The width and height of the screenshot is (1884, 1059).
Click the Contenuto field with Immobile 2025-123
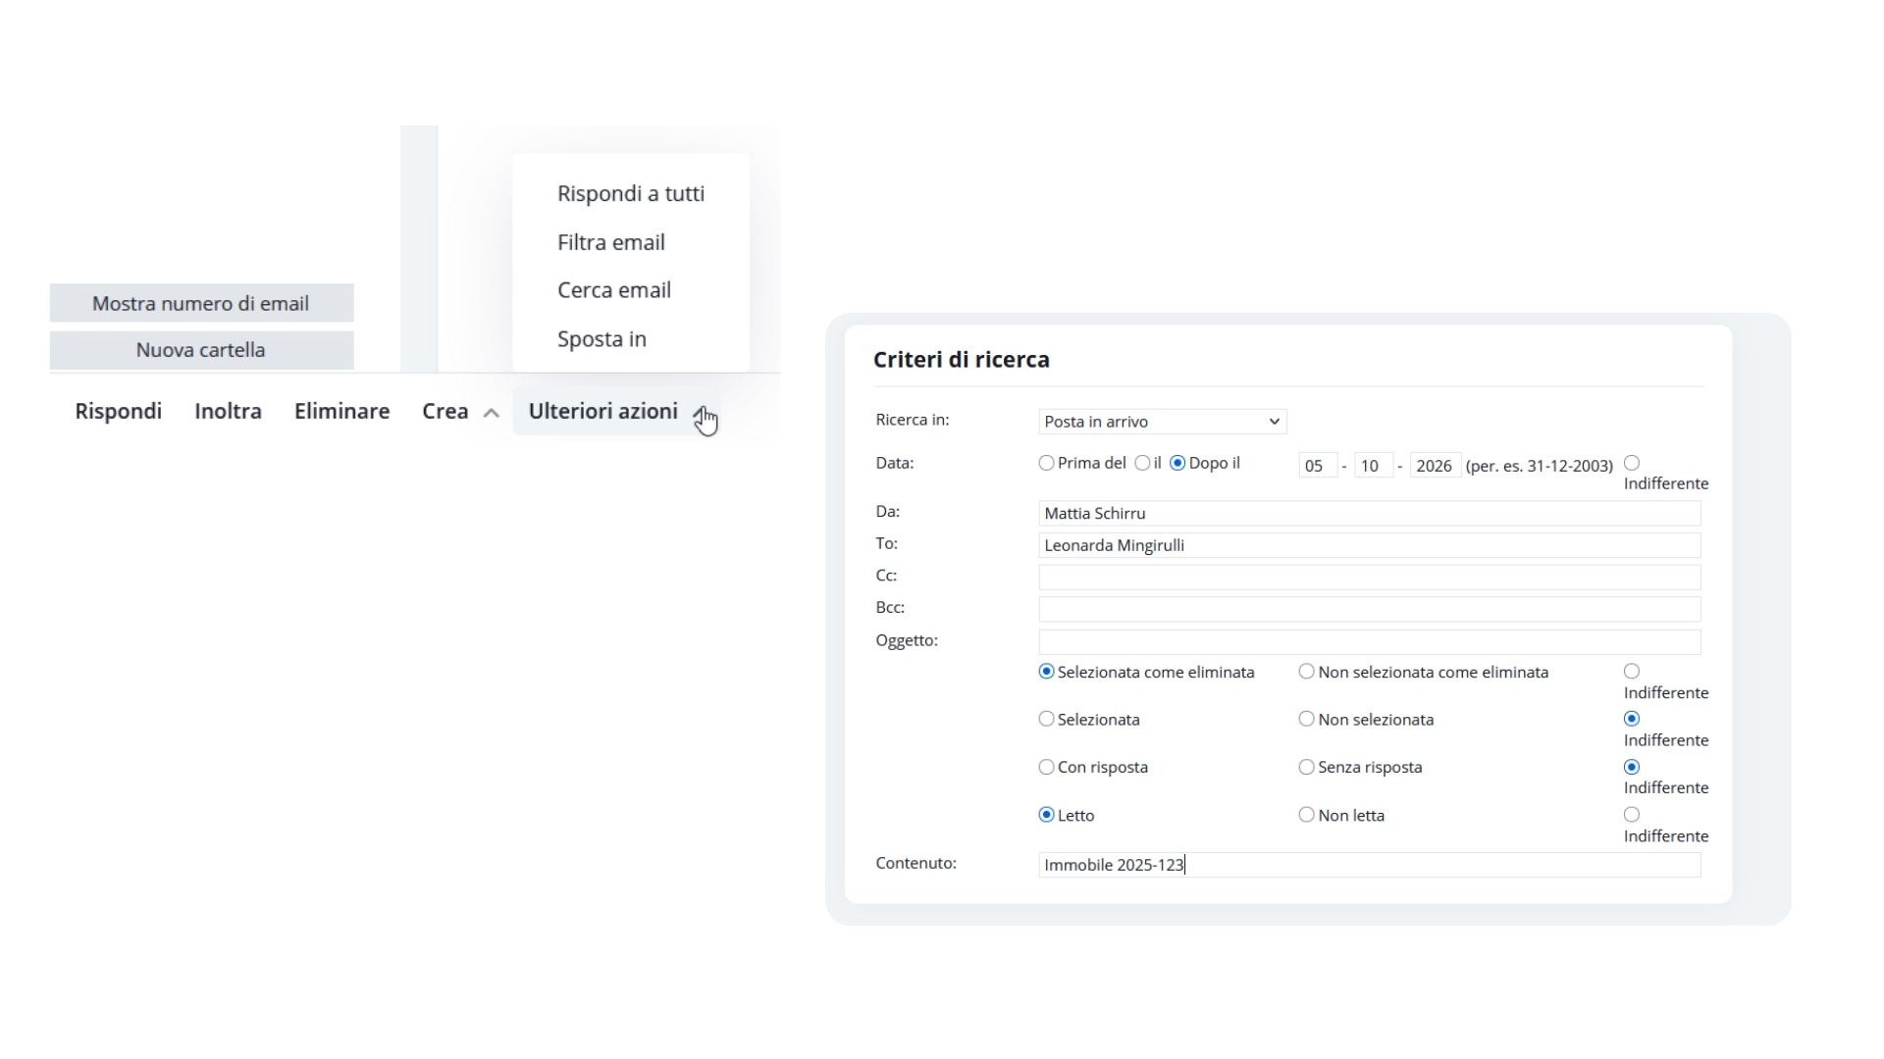point(1370,865)
